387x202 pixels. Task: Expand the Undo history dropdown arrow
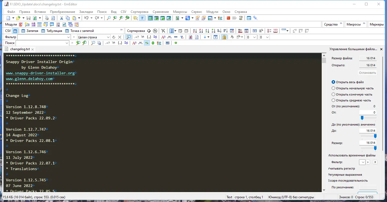click(91, 18)
